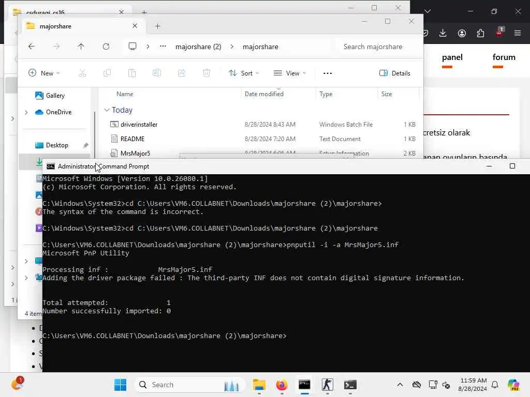
Task: Click the Rename icon in Explorer toolbar
Action: [157, 73]
